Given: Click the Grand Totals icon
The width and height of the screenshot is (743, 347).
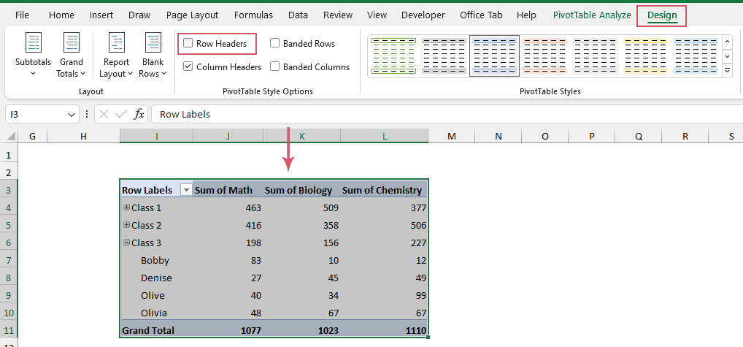Looking at the screenshot, I should pos(71,44).
